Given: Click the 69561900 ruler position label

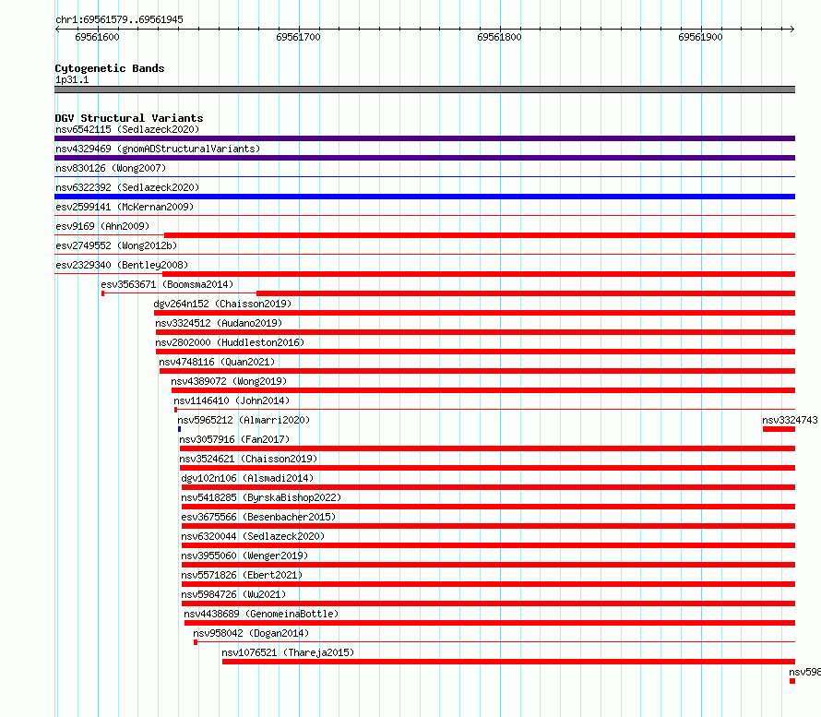Looking at the screenshot, I should [x=700, y=37].
